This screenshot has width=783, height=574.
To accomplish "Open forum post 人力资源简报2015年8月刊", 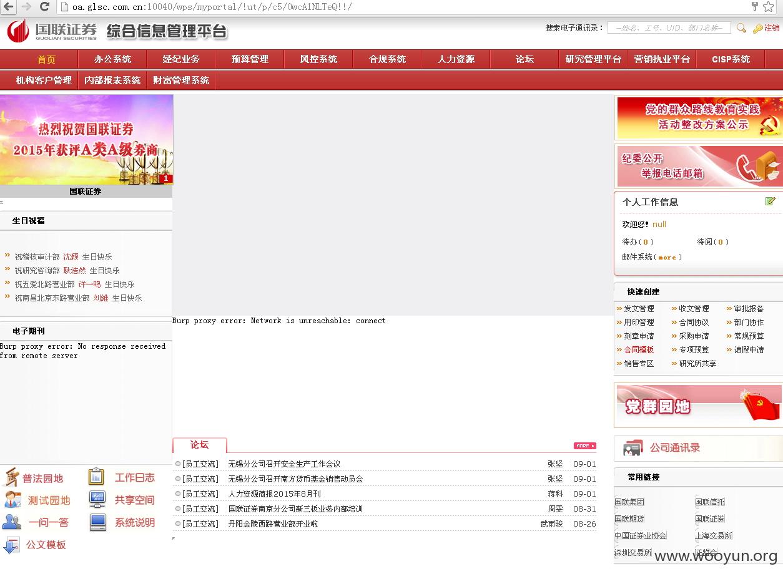I will (x=274, y=494).
